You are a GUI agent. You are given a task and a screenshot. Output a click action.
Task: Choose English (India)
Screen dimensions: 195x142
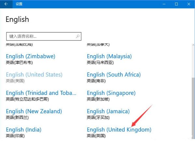(24, 130)
